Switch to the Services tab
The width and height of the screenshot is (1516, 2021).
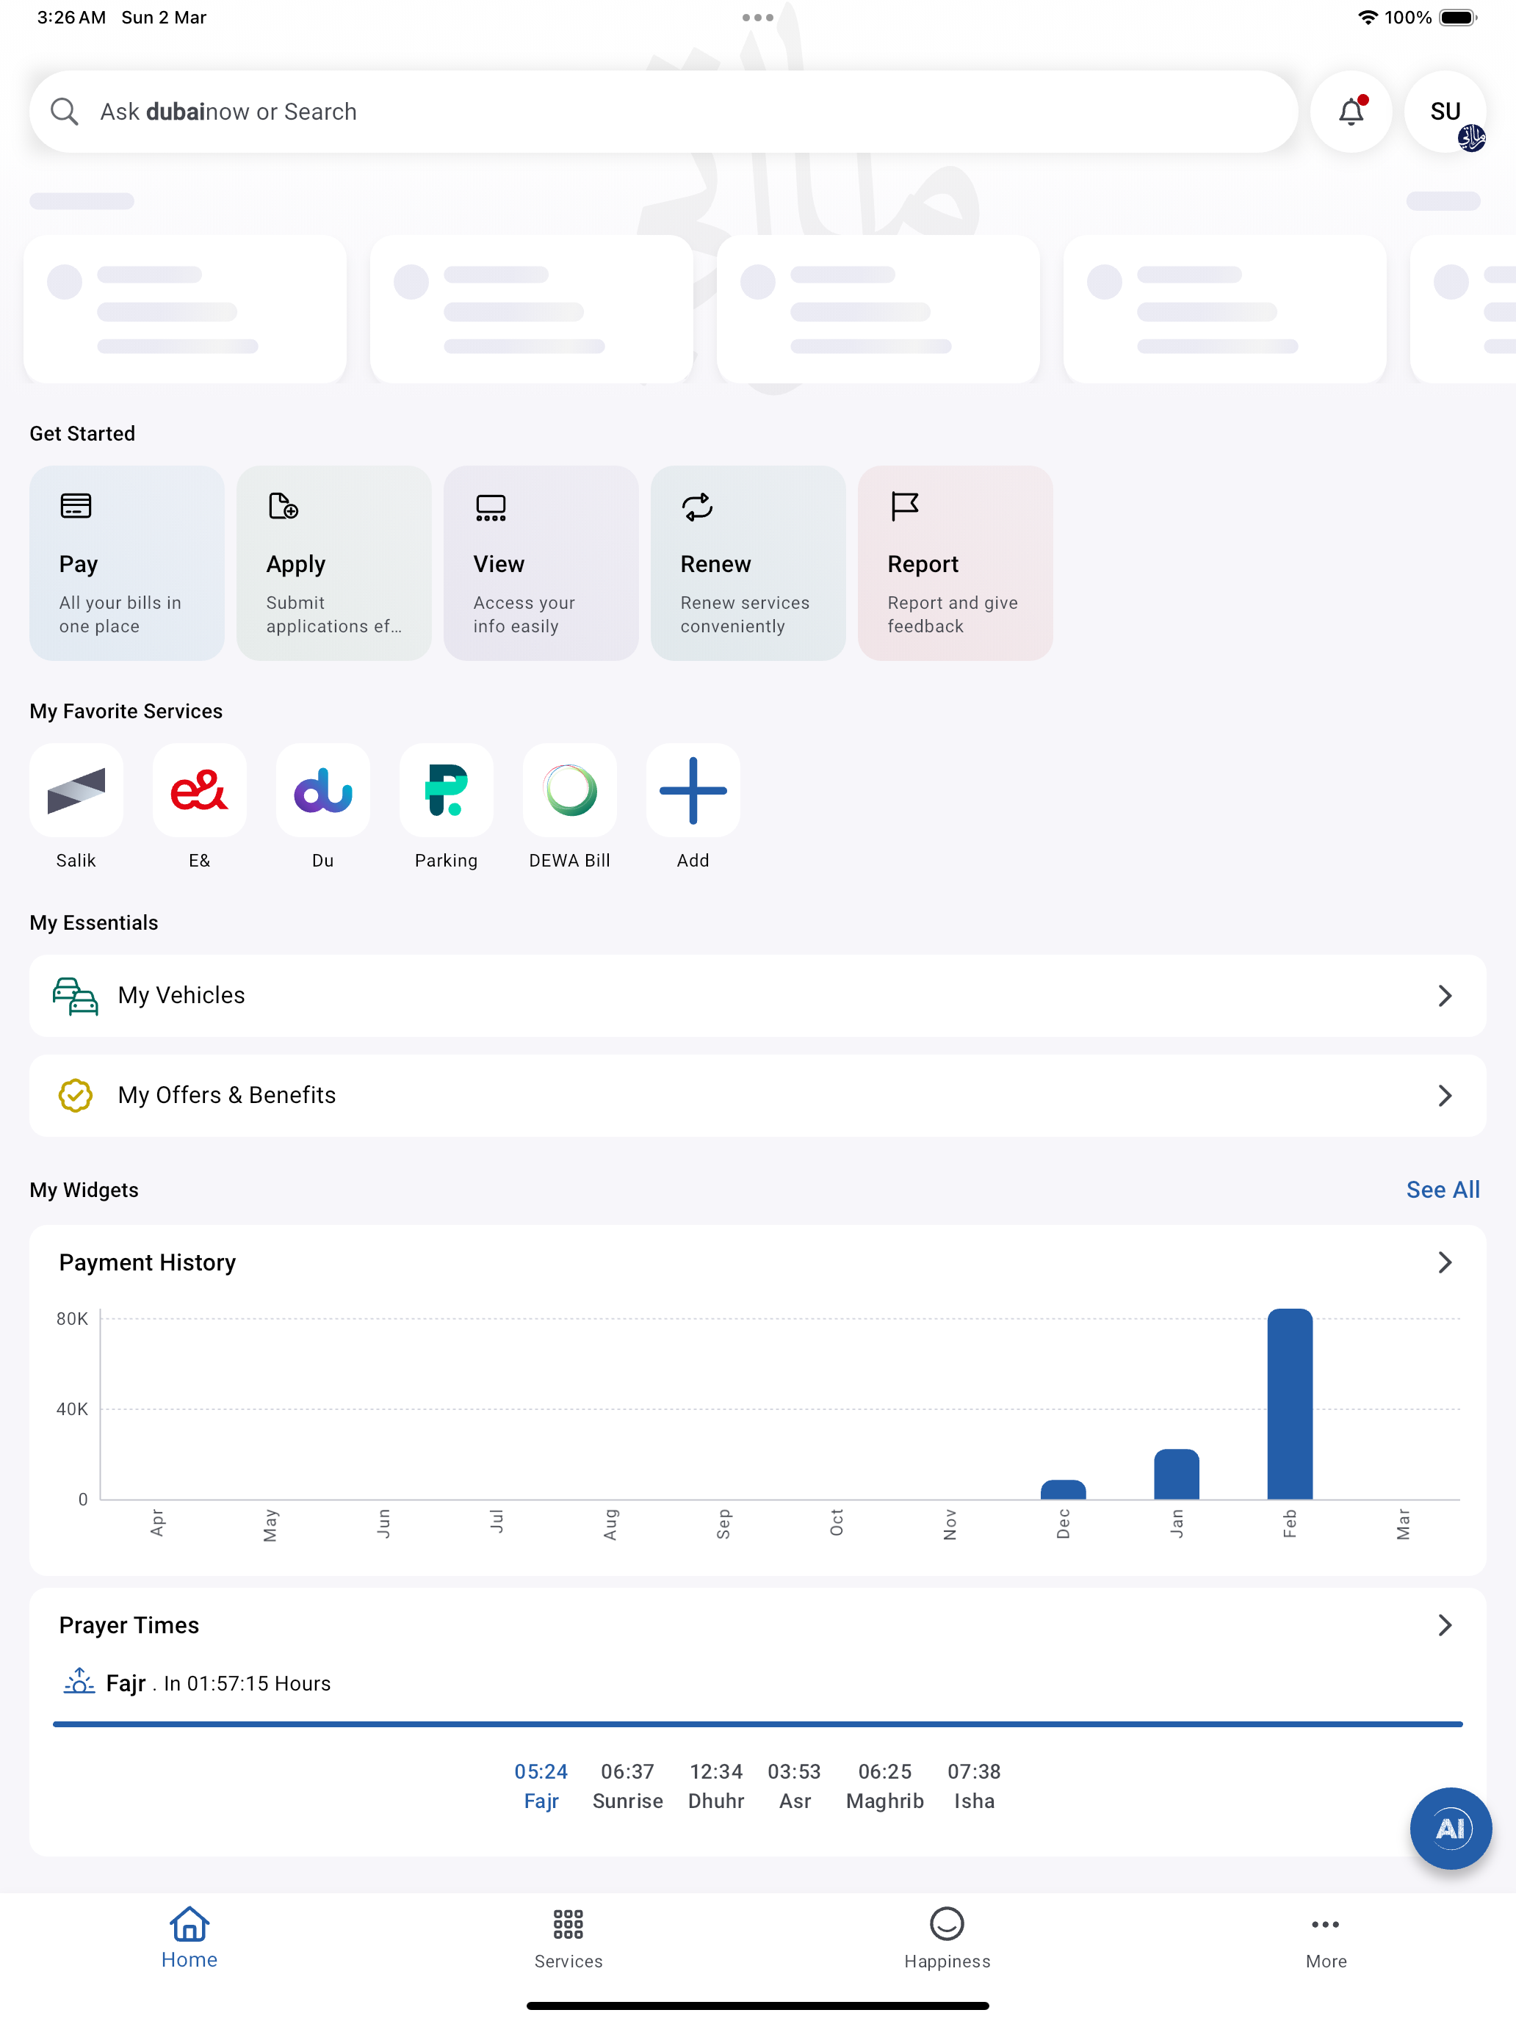tap(568, 1937)
